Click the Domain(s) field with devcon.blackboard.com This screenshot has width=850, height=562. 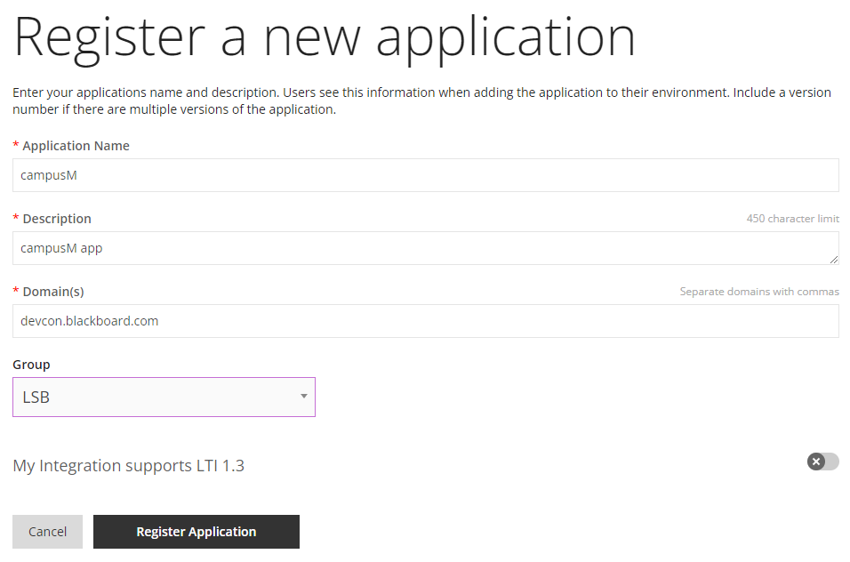click(425, 321)
